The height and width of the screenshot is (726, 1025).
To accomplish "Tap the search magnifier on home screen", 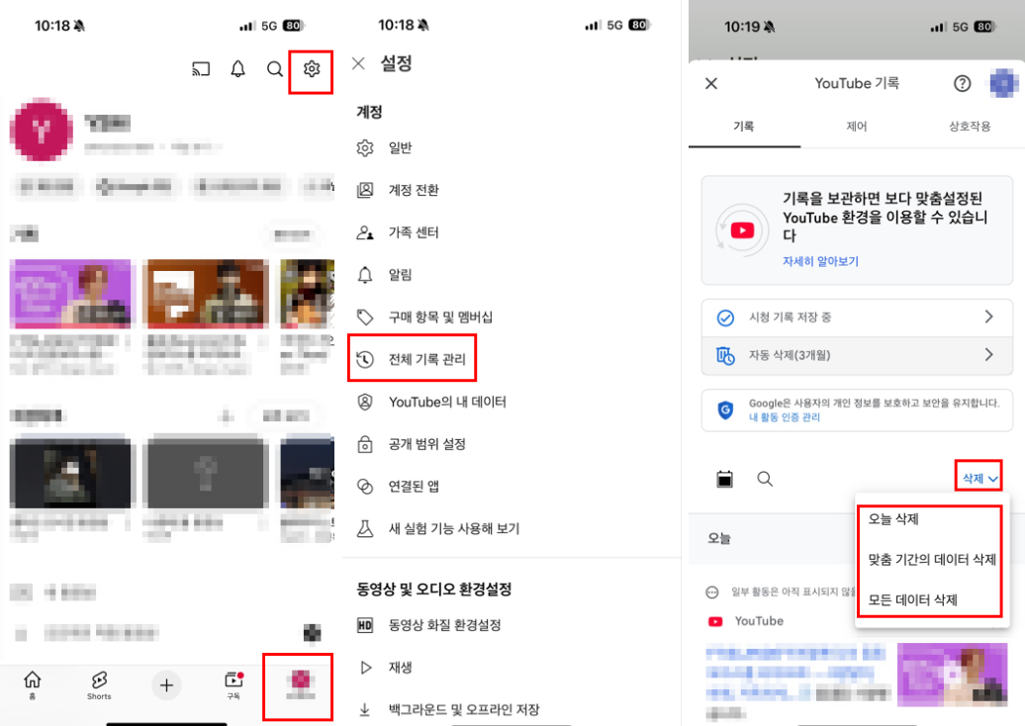I will (x=275, y=69).
